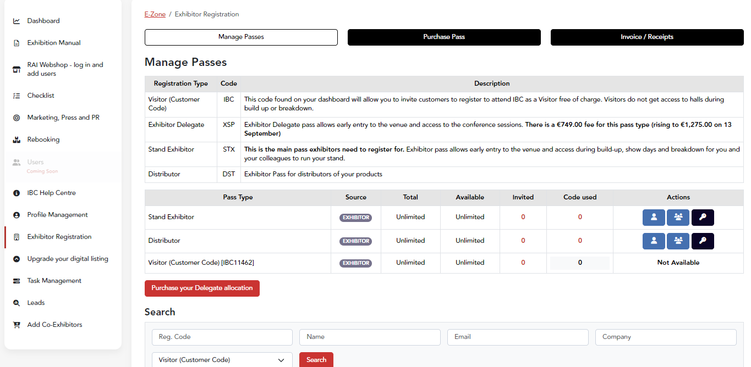Select Checklist in the sidebar menu
This screenshot has width=751, height=367.
pyautogui.click(x=40, y=95)
